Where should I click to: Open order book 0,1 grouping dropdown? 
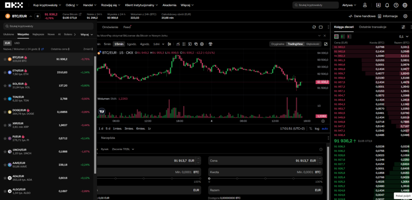click(402, 36)
